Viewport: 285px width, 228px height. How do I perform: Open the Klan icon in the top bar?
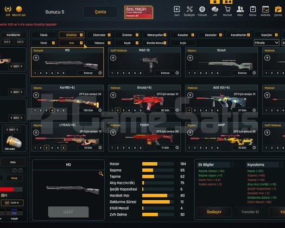pyautogui.click(x=240, y=9)
